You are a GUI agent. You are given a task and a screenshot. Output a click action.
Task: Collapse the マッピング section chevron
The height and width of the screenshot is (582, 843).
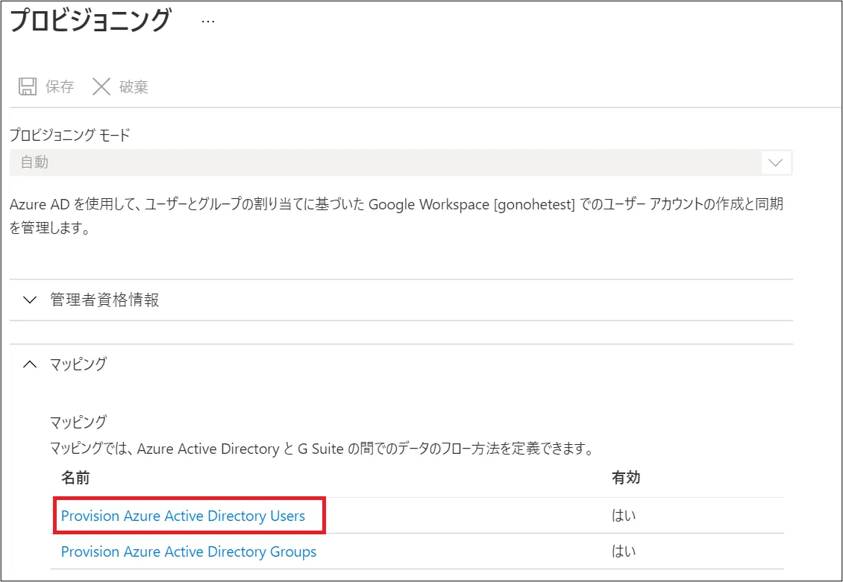click(30, 364)
